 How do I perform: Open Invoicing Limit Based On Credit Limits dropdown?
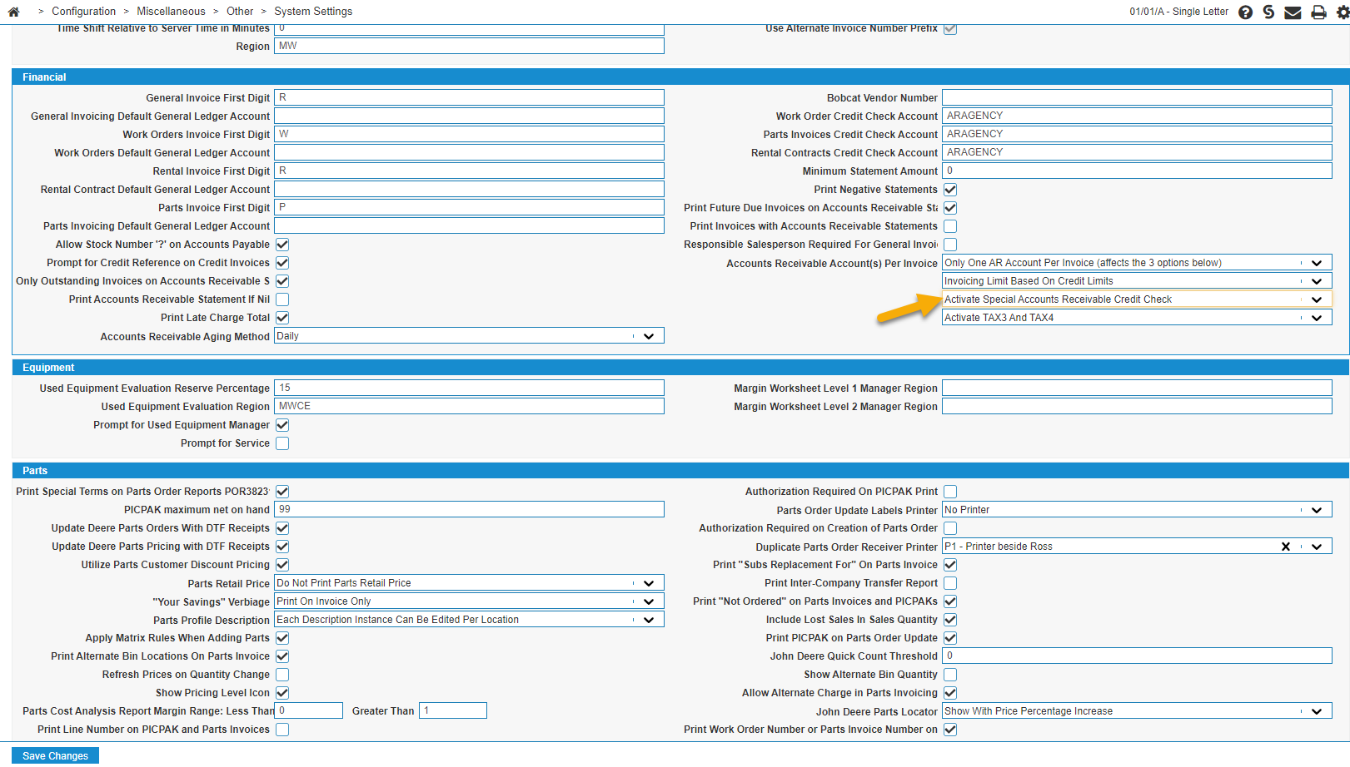click(1137, 281)
